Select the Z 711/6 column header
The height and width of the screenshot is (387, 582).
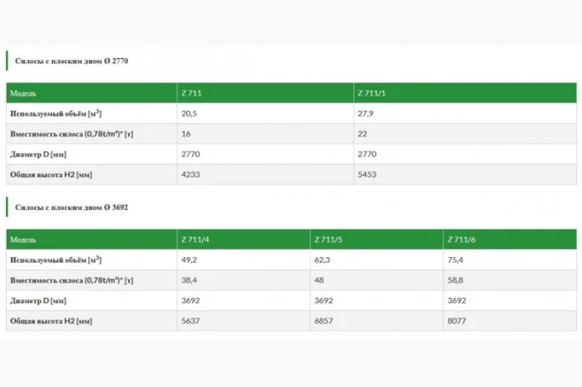click(x=461, y=240)
